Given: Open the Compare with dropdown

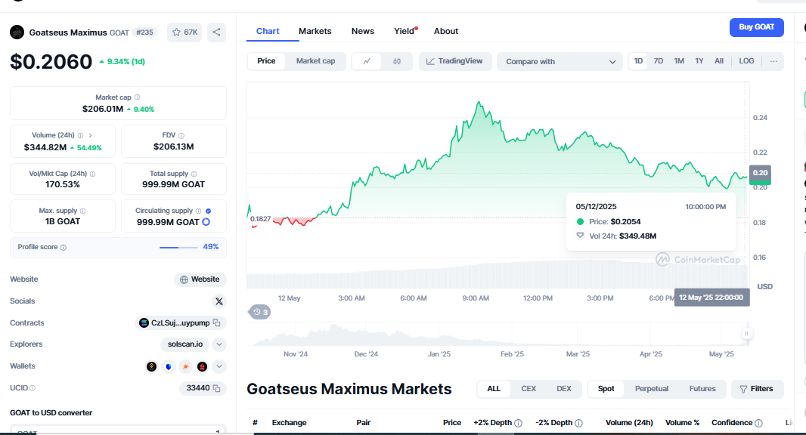Looking at the screenshot, I should [x=560, y=62].
